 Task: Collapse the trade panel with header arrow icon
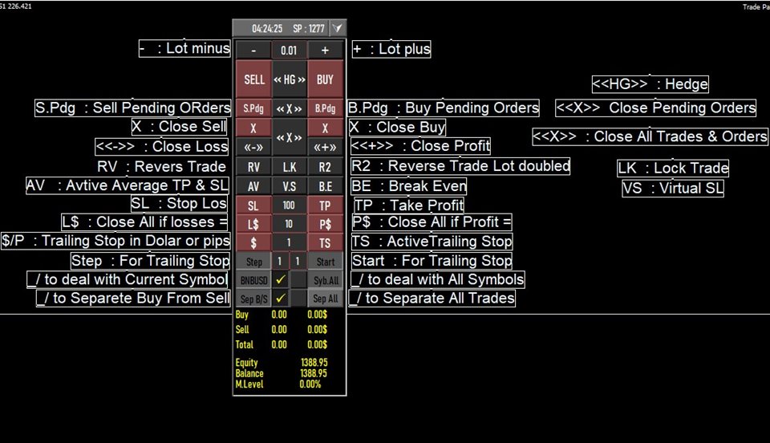[x=338, y=28]
